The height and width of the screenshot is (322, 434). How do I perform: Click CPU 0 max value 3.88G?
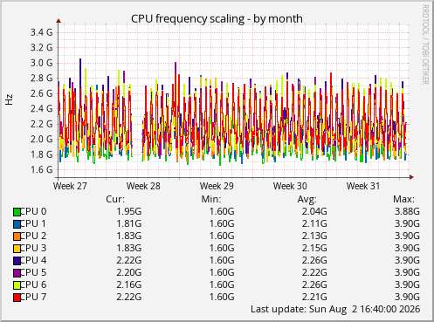407,211
